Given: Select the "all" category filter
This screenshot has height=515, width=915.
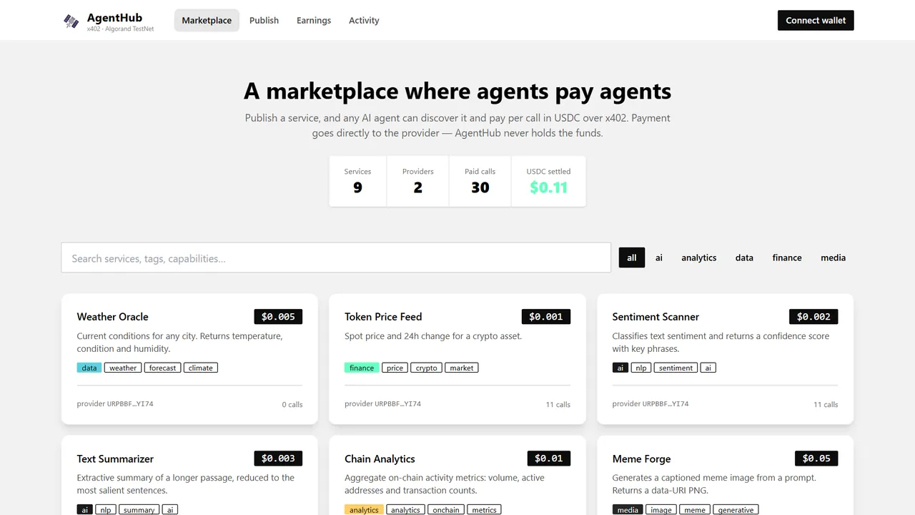Looking at the screenshot, I should [x=632, y=257].
